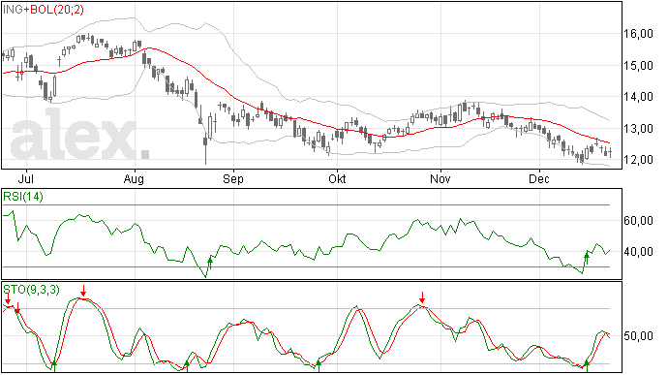Click the Nov month label
Image resolution: width=668 pixels, height=375 pixels.
440,178
